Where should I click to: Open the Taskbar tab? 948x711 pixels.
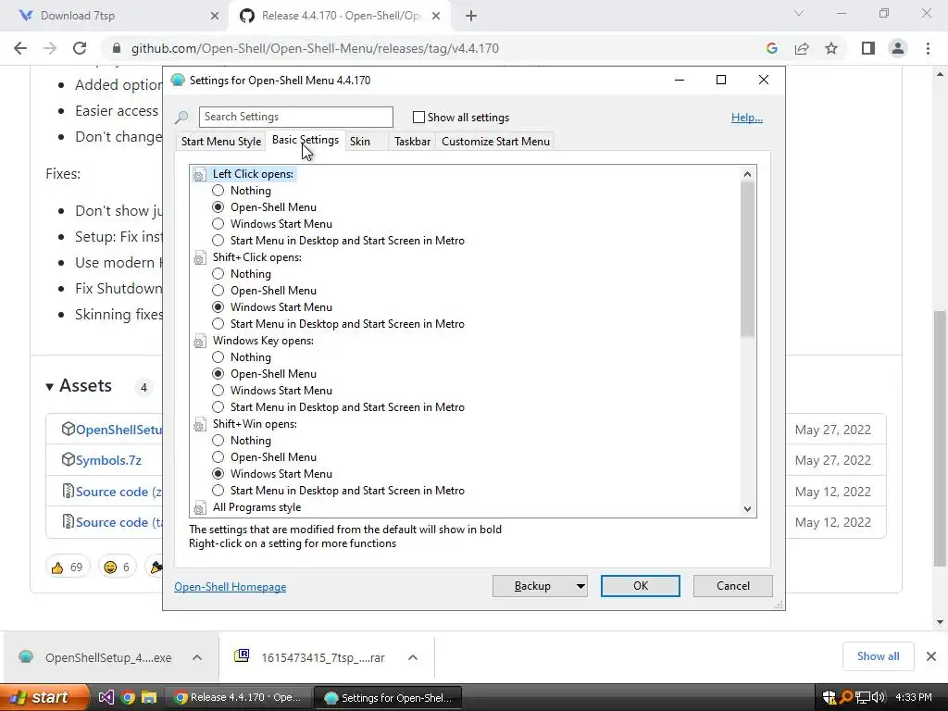tap(412, 142)
